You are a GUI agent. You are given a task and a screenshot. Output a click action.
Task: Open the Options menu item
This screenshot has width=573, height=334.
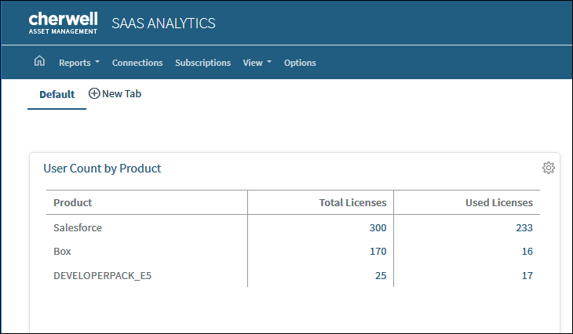[x=300, y=63]
